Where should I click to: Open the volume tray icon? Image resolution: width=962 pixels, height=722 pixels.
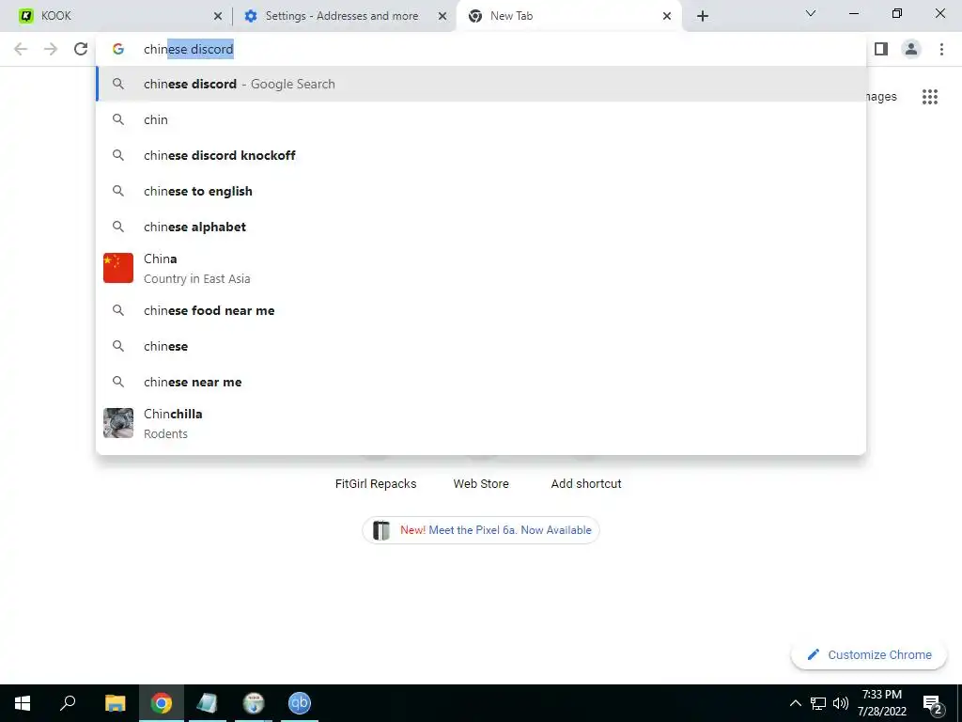click(x=841, y=703)
